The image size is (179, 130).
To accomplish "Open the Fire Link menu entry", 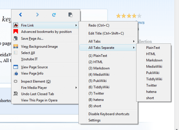I will tap(45, 25).
